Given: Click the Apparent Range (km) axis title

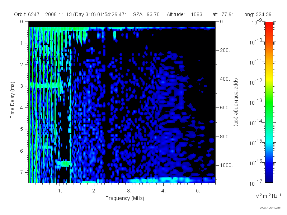Looking at the screenshot, I should coord(236,102).
